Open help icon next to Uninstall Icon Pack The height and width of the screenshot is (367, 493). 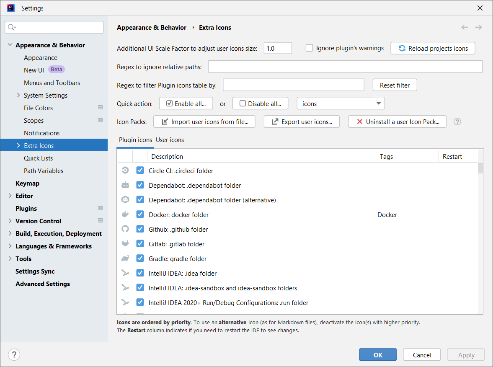(x=457, y=121)
